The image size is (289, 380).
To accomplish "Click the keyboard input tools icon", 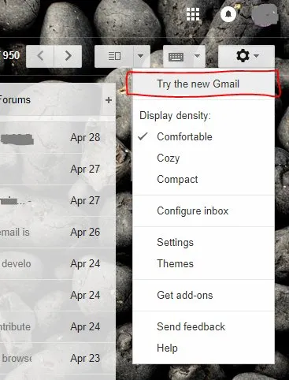I will (x=176, y=56).
